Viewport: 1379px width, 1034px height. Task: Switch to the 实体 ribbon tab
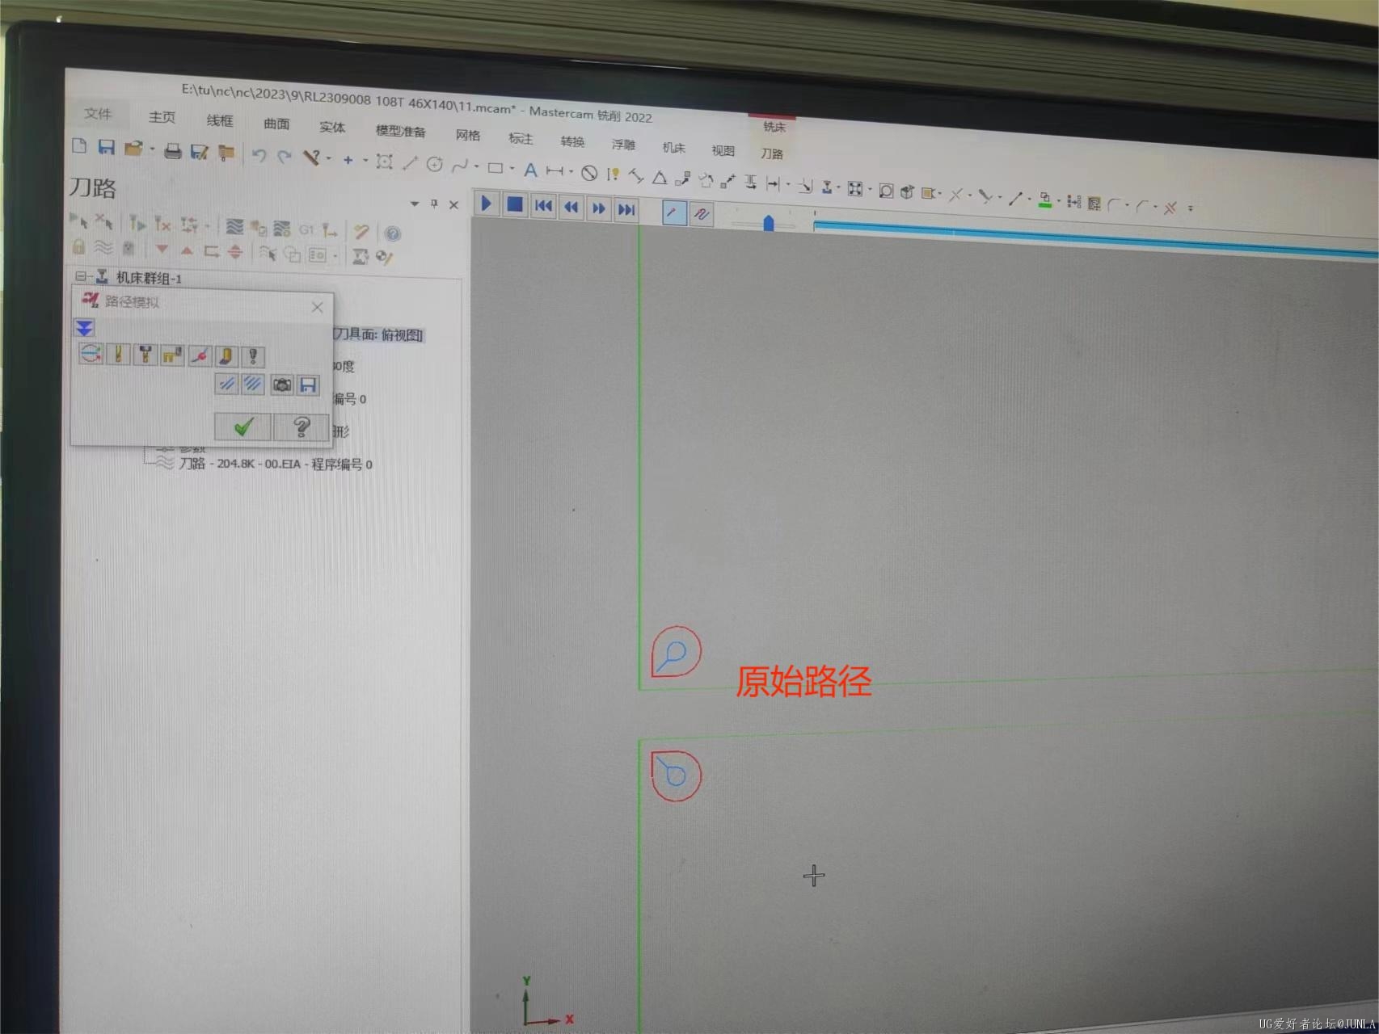pos(332,127)
